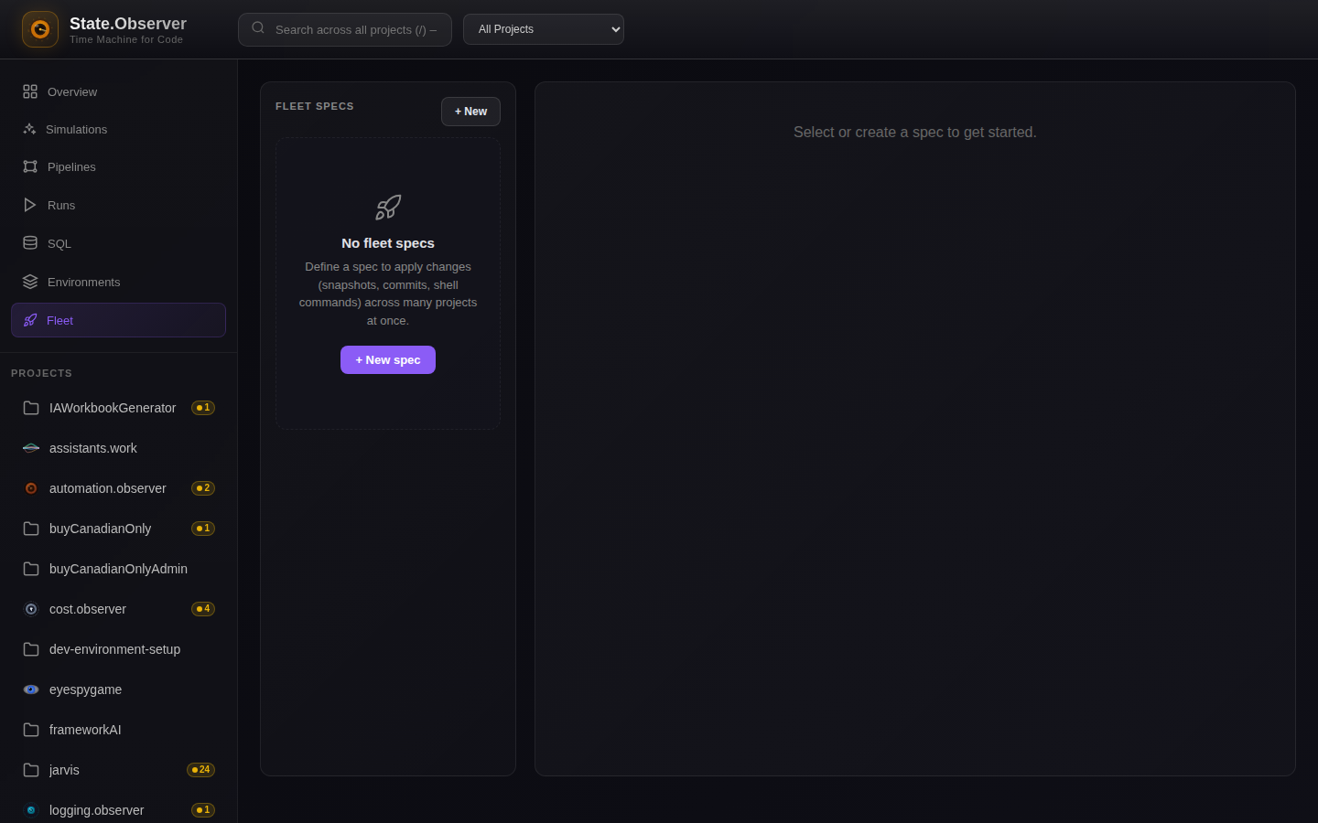Screen dimensions: 1318x823
Task: Click the 'Time Machine for Code' subtitle
Action: pos(126,39)
